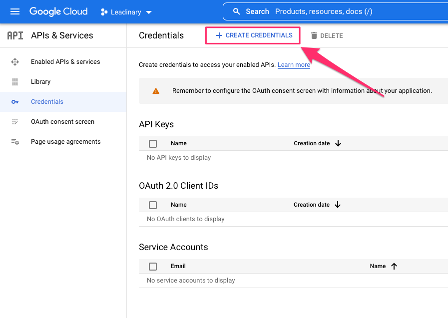Open the OAuth consent screen page

point(62,122)
